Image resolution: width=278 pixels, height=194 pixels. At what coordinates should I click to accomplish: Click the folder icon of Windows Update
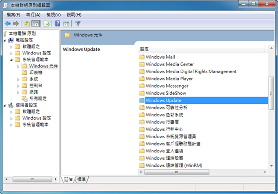coord(142,100)
